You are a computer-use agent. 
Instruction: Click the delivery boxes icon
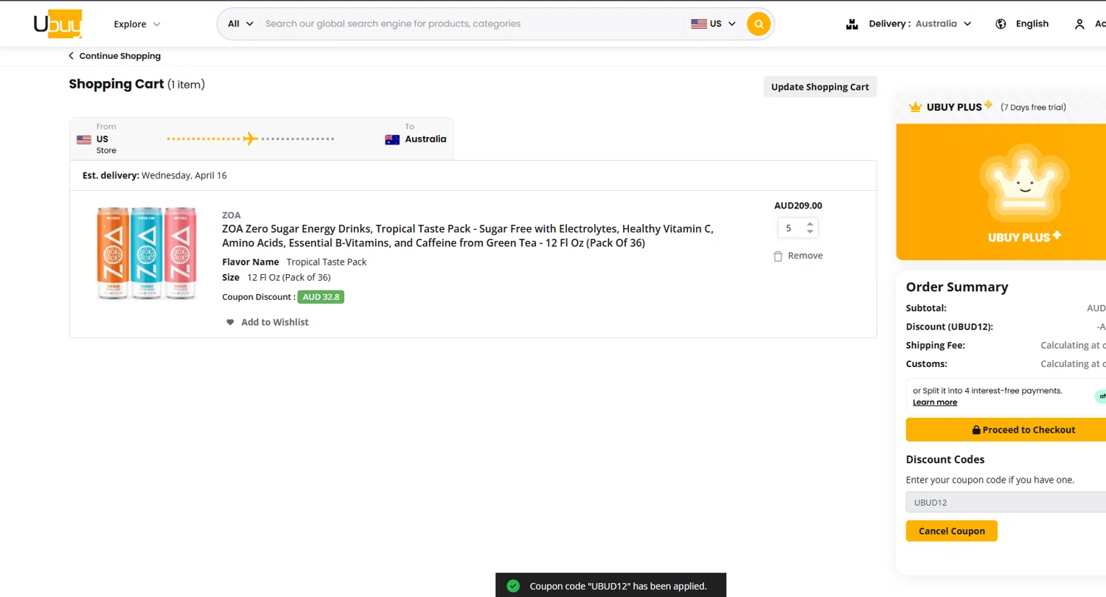(x=852, y=24)
